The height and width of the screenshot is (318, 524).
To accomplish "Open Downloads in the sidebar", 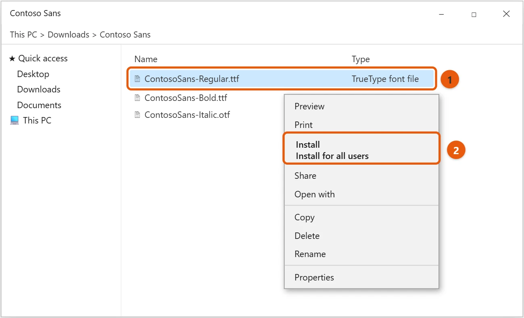I will click(39, 90).
